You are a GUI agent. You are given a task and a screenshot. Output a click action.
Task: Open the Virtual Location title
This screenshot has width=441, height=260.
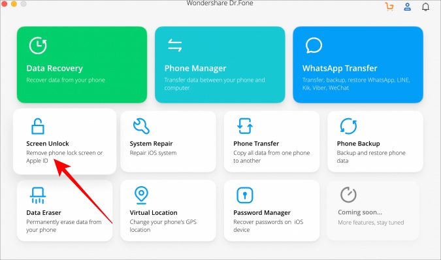pyautogui.click(x=154, y=213)
